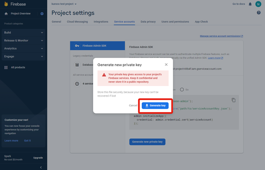
Task: Select Firebase Admin SDK list item
Action: pos(98,46)
